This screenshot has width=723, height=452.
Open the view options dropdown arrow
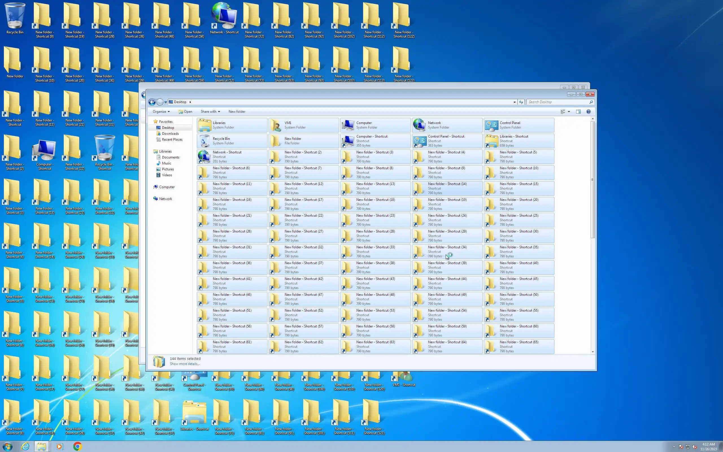[569, 112]
